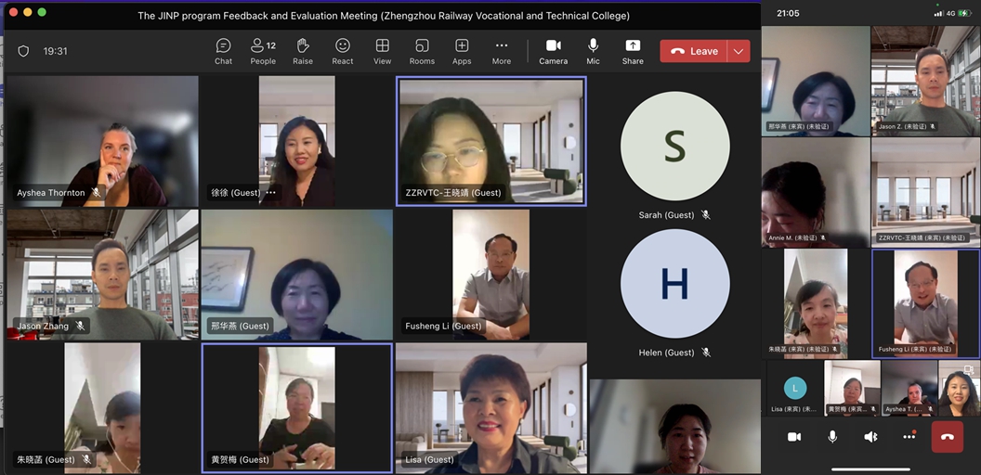This screenshot has width=981, height=475.
Task: Toggle the speaker audio on phone view
Action: (x=870, y=437)
